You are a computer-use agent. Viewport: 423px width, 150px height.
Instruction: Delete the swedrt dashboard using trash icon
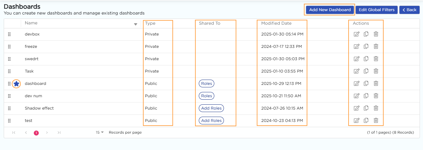[376, 59]
